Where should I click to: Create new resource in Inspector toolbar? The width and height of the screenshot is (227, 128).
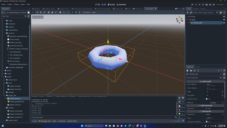click(188, 70)
